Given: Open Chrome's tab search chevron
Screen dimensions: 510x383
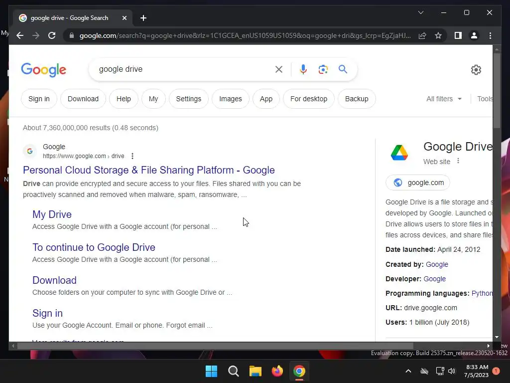Looking at the screenshot, I should pyautogui.click(x=420, y=12).
